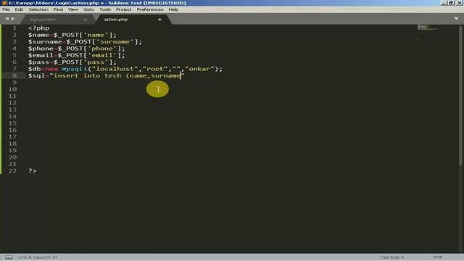Click the $pass variable on line 6
Image resolution: width=464 pixels, height=261 pixels.
(38, 62)
